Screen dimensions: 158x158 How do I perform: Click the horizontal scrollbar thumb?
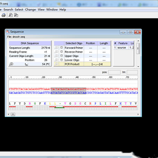click(x=13, y=114)
